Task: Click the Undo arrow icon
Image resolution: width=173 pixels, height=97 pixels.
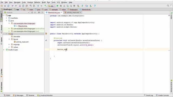Action: pos(12,6)
